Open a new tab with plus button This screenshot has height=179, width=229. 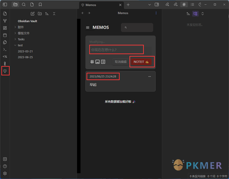(x=128, y=5)
